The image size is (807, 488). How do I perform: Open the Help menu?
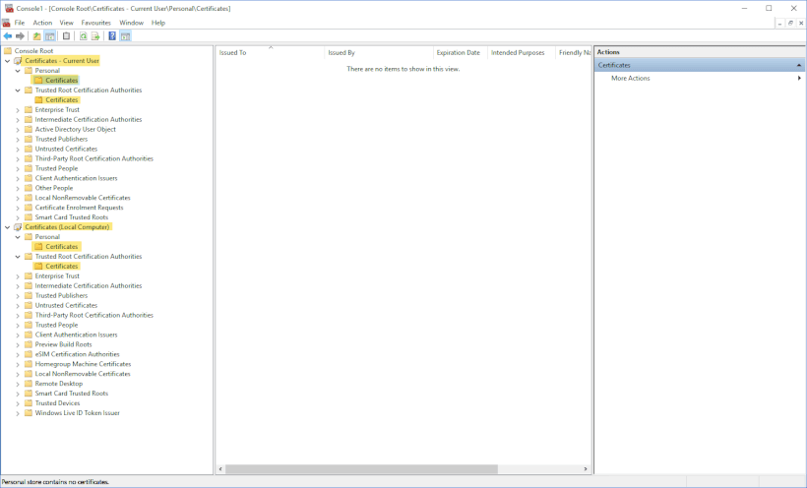coord(158,23)
